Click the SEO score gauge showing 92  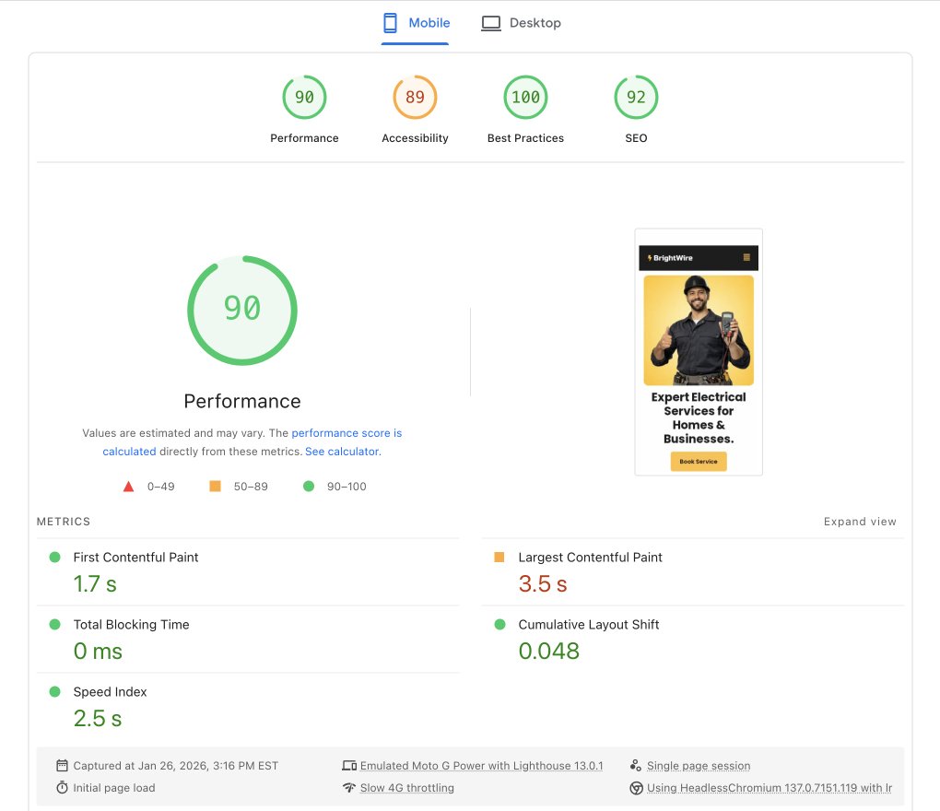636,97
